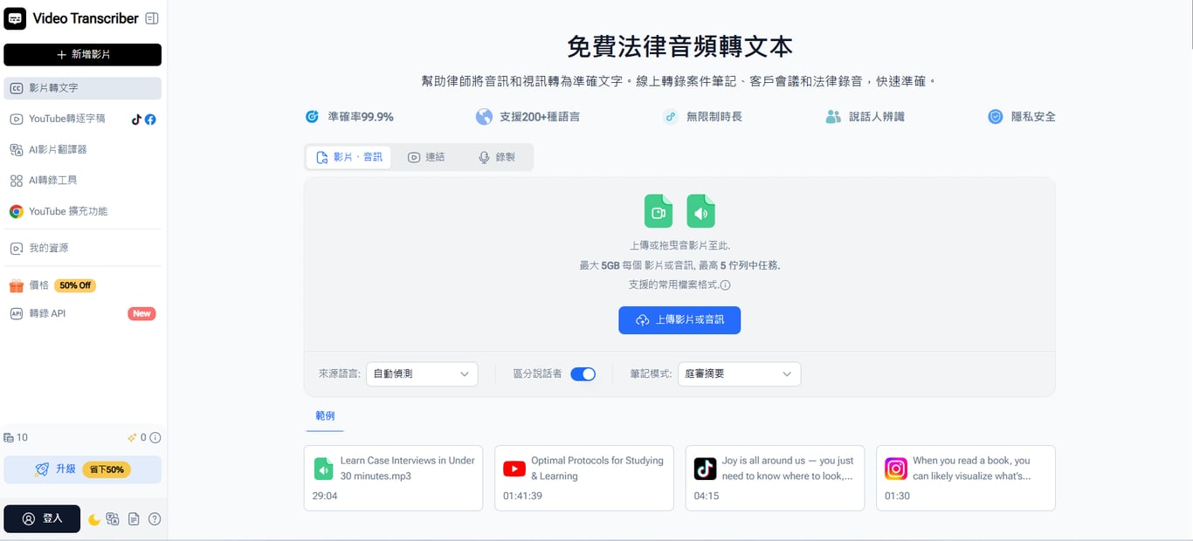This screenshot has height=541, width=1193.
Task: Click the supported file formats info icon
Action: 725,285
